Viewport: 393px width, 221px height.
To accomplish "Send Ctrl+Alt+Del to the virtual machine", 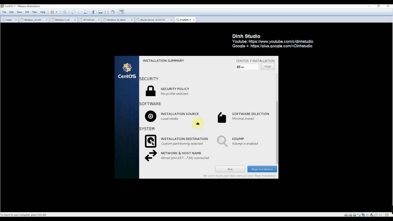I will 64,12.
